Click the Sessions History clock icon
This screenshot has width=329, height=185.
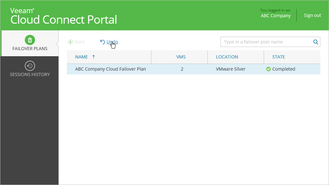pyautogui.click(x=30, y=66)
